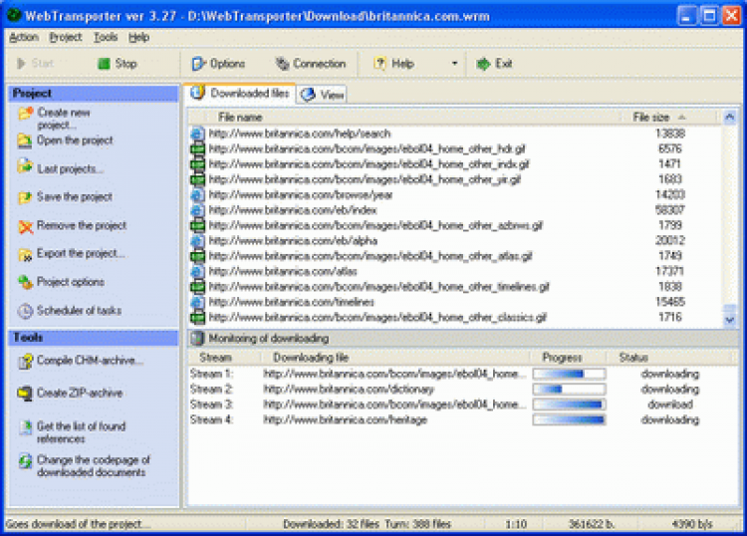Click the Help toolbar button
747x536 pixels.
click(394, 64)
